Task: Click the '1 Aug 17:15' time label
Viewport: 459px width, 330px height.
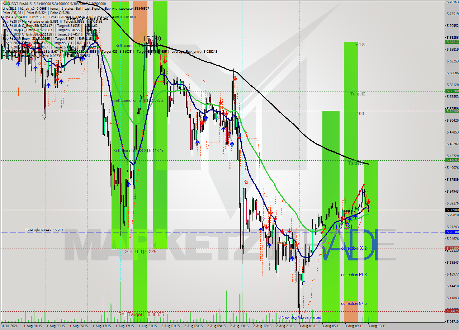Action: pyautogui.click(x=124, y=326)
